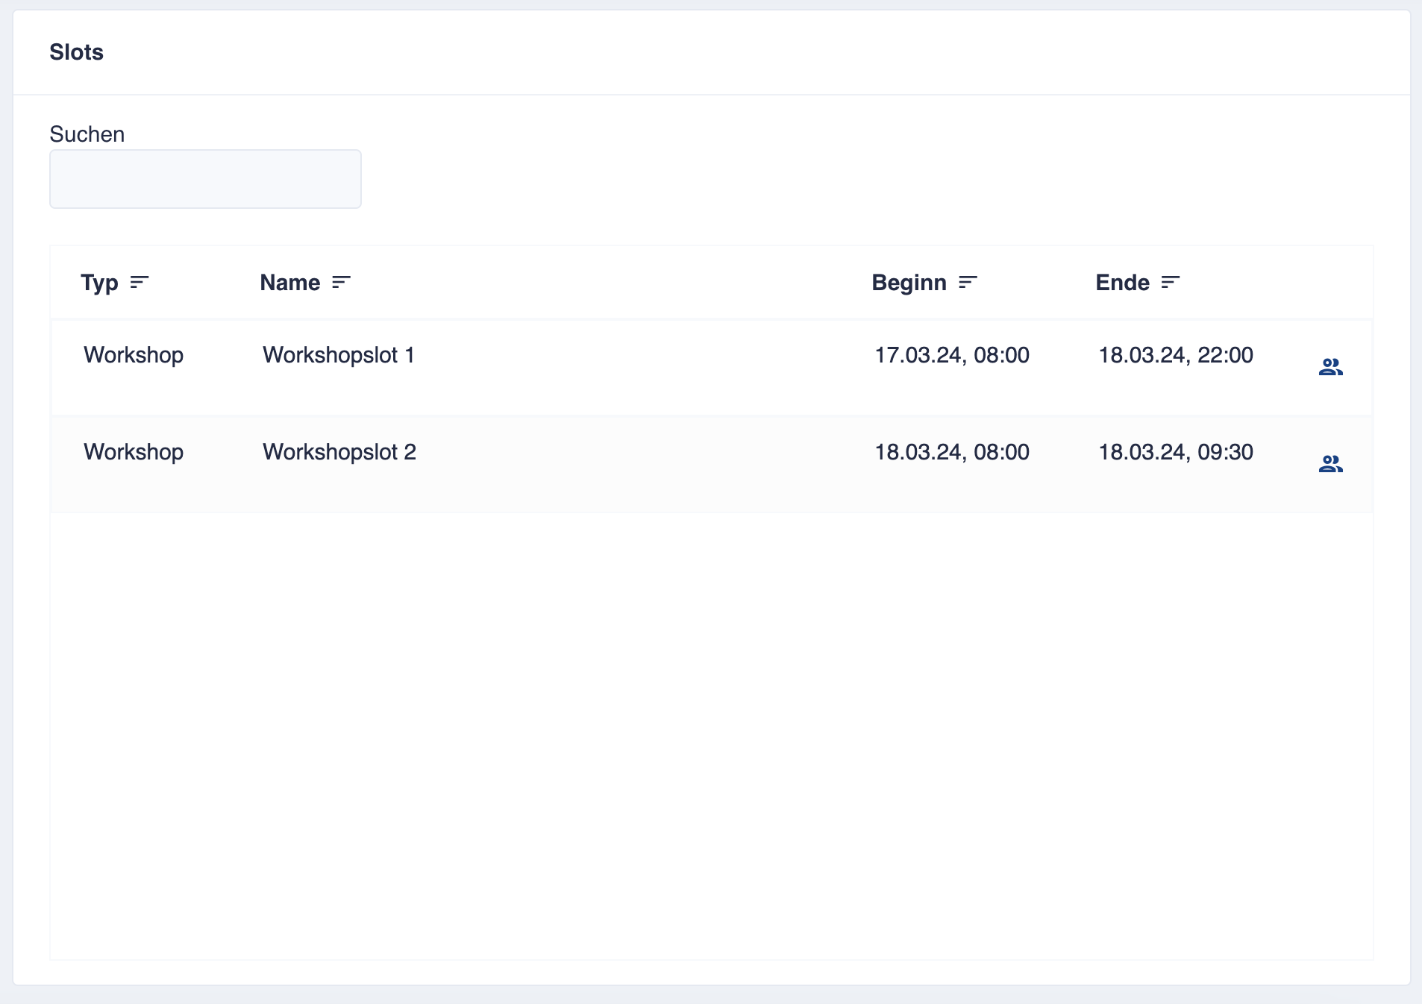Click the 18.03.24, 08:00 begin cell

pos(952,452)
